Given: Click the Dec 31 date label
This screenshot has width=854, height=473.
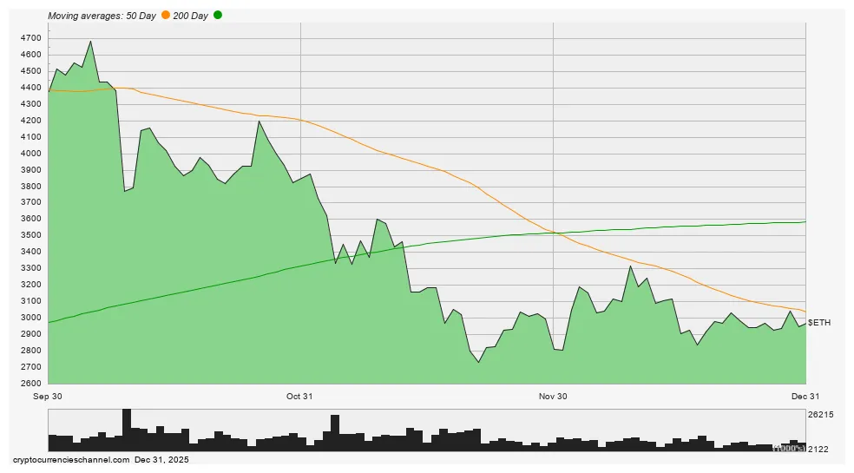Looking at the screenshot, I should pos(805,396).
